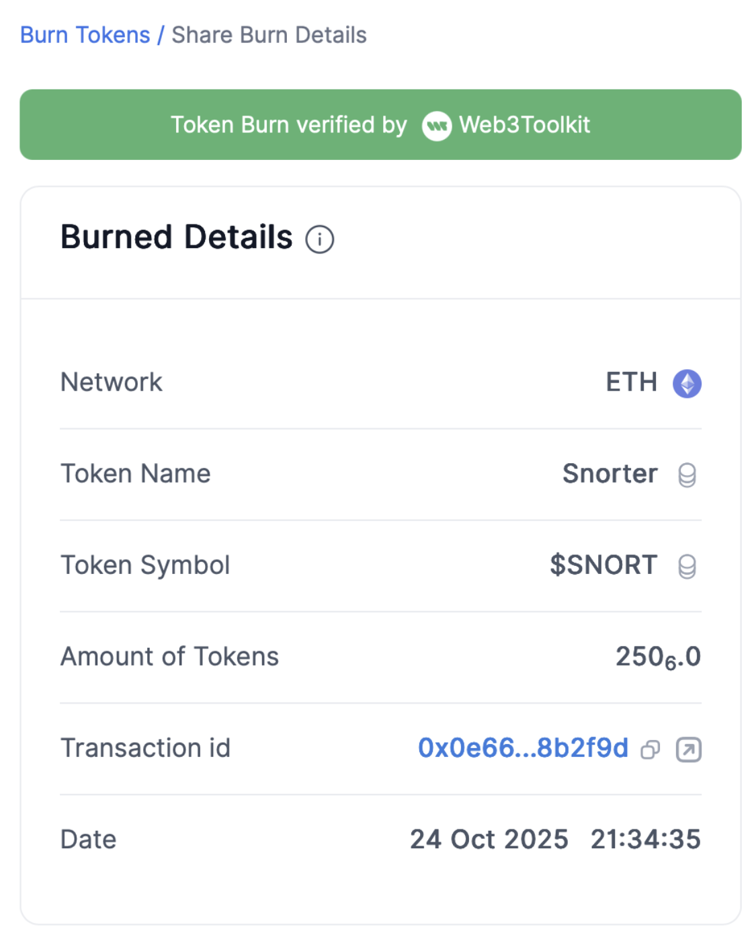This screenshot has width=754, height=941.
Task: Copy the transaction id to clipboard
Action: (650, 749)
